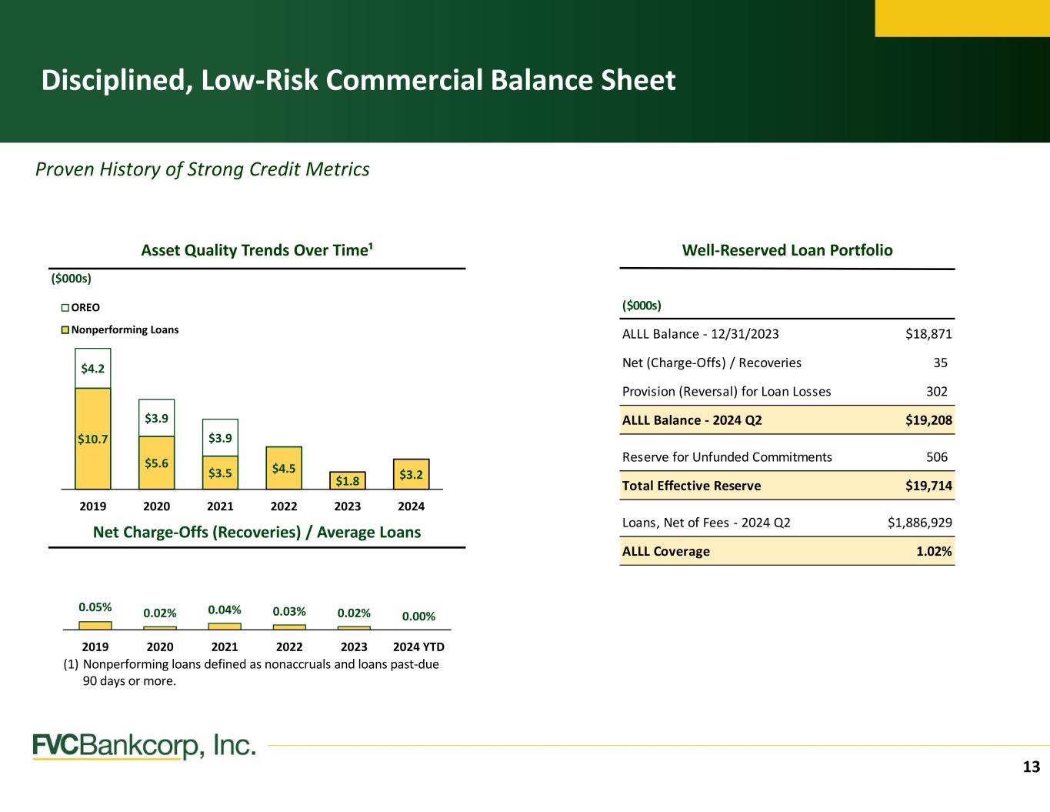Click the 2024 YTD axis label
This screenshot has width=1050, height=812.
coord(418,647)
